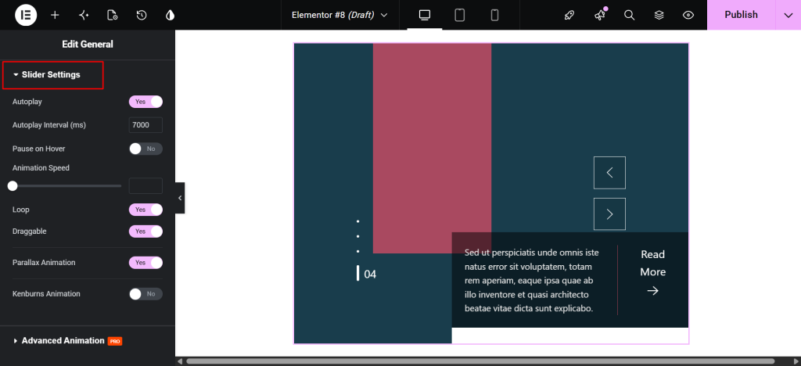The width and height of the screenshot is (801, 366).
Task: Toggle the Autoplay switch
Action: tap(145, 102)
